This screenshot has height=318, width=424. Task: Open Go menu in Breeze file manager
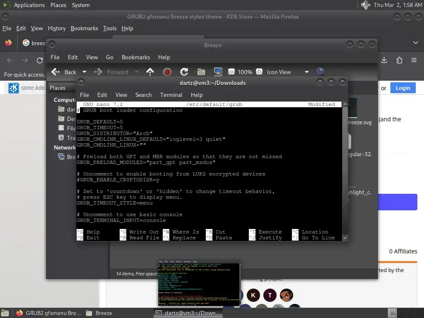click(x=109, y=57)
